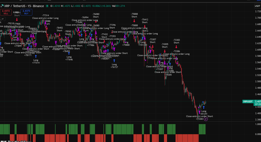The image size is (261, 142).
Task: Click the red arrow under -74305 Short
Action: 164,51
